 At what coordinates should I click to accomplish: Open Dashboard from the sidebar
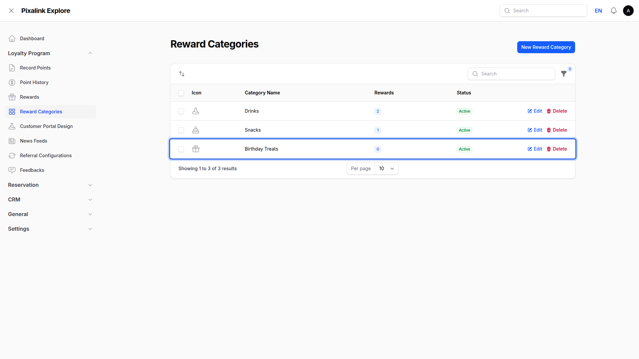point(51,39)
